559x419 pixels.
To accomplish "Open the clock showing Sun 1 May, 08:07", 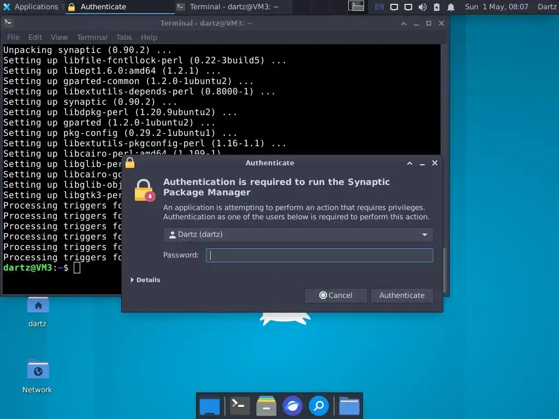I will [x=497, y=7].
